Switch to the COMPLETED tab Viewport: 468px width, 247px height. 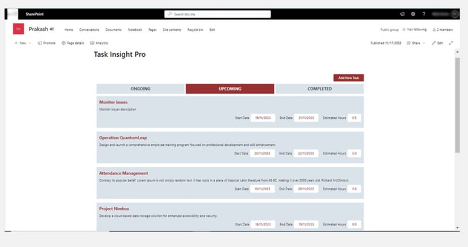pyautogui.click(x=319, y=89)
